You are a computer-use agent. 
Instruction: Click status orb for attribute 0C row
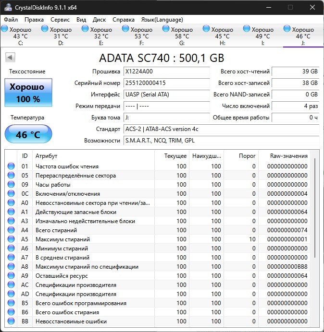(x=11, y=193)
